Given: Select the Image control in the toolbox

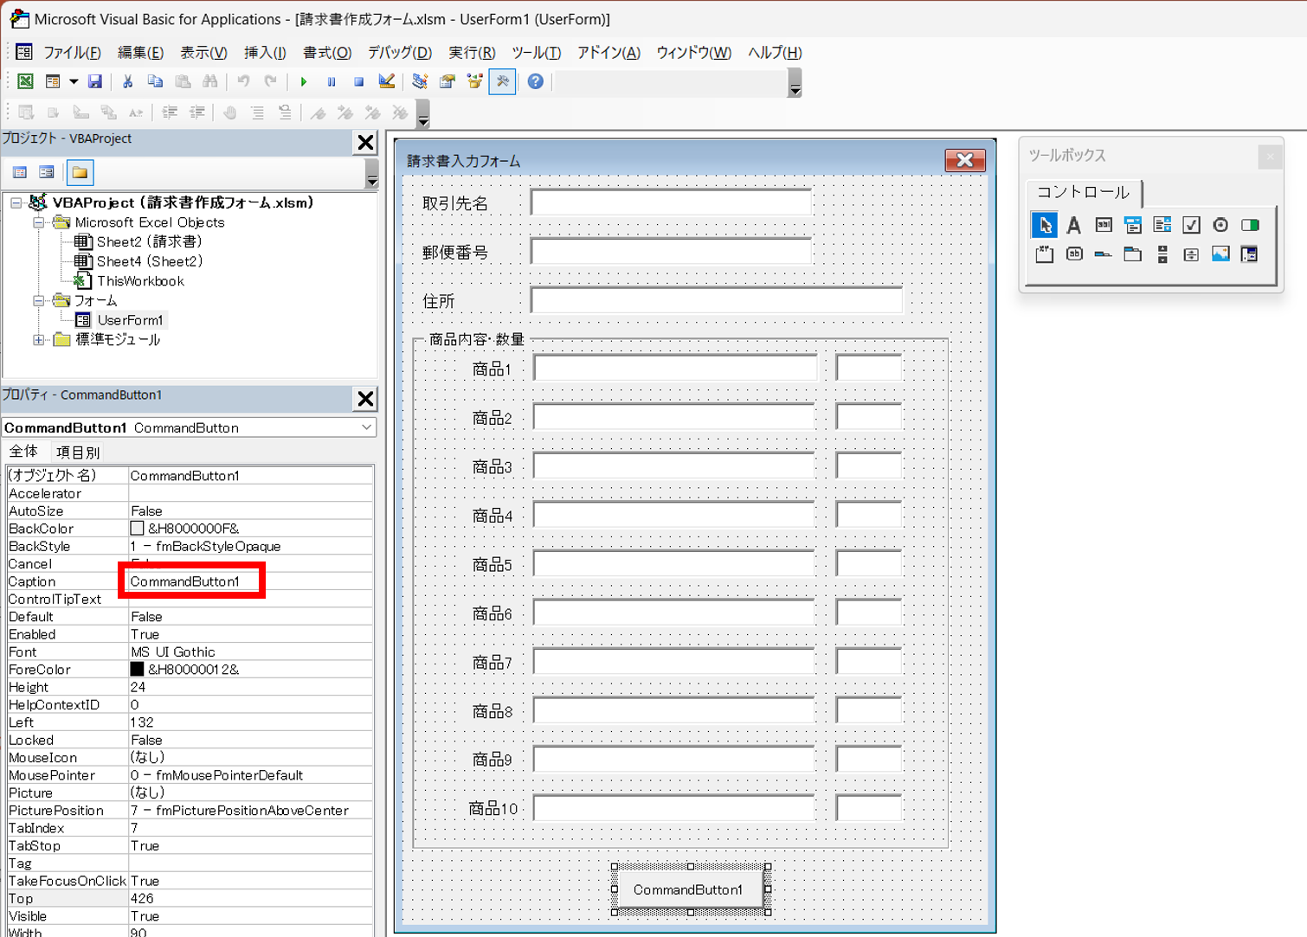Looking at the screenshot, I should [x=1220, y=254].
